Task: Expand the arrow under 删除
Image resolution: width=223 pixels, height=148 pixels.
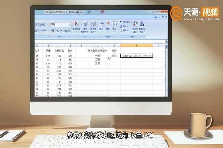Action: 108,32
